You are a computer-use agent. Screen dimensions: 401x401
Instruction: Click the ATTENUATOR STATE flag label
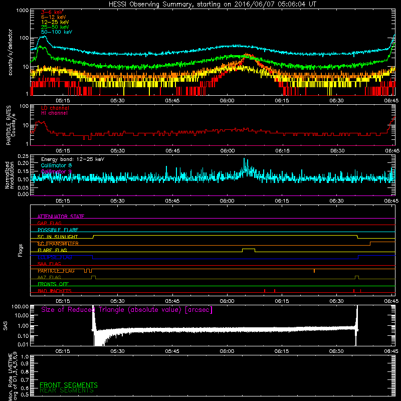61,217
